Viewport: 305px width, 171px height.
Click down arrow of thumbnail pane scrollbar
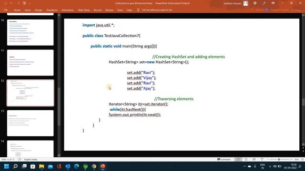pos(59,155)
